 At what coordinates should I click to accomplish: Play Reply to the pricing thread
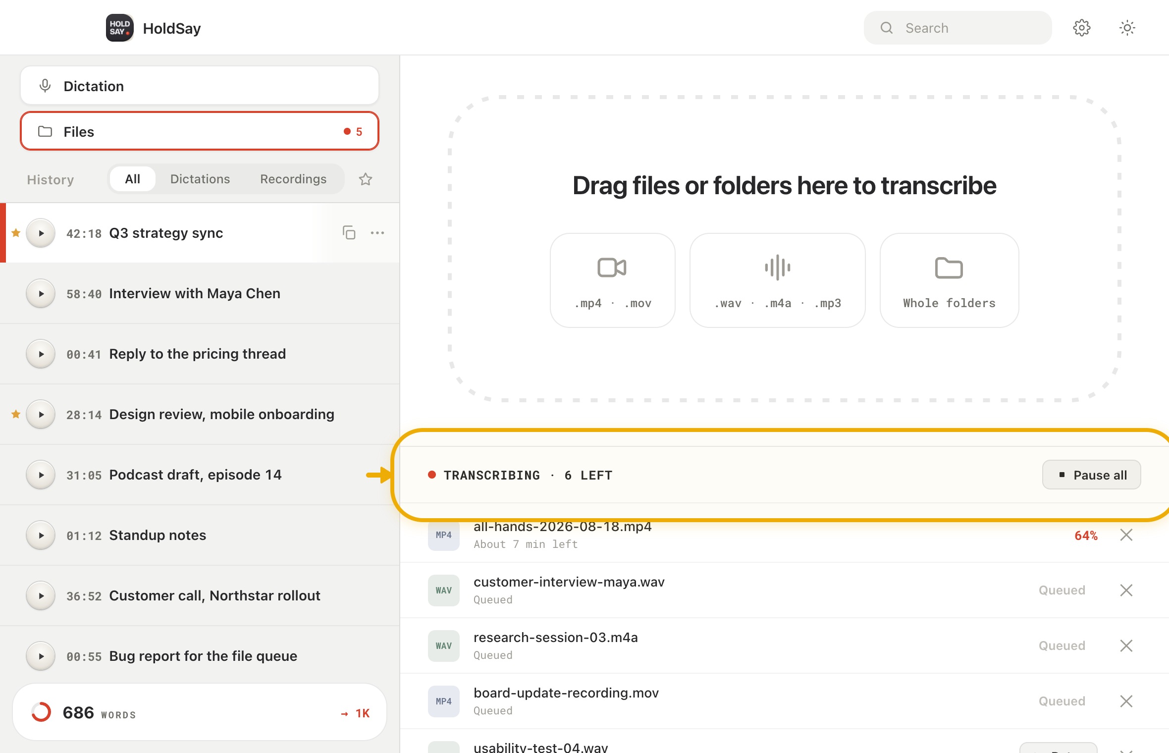[41, 354]
